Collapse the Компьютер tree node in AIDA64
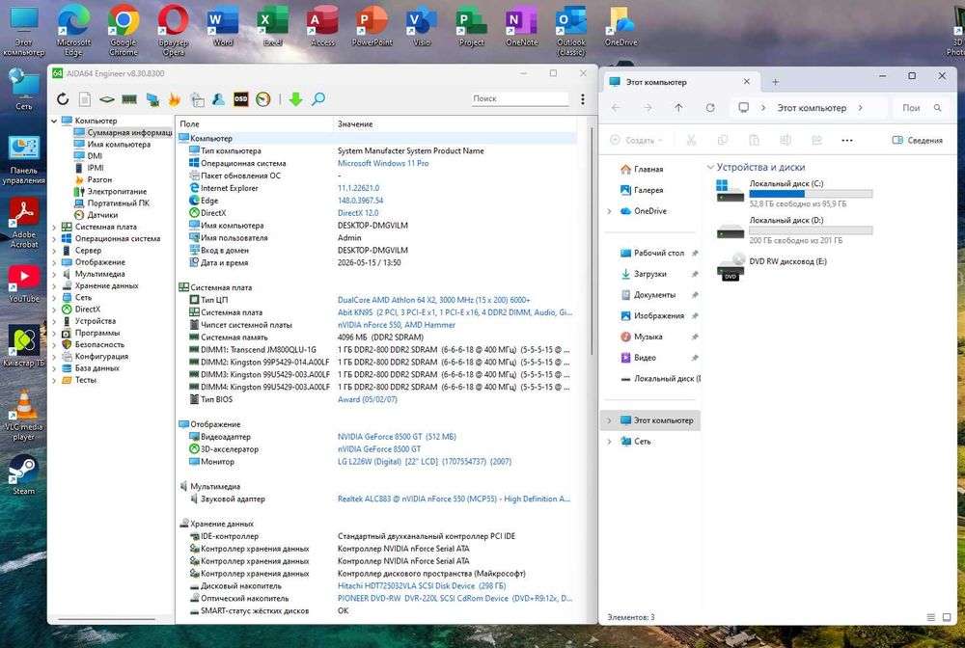Viewport: 965px width, 648px height. pyautogui.click(x=54, y=121)
